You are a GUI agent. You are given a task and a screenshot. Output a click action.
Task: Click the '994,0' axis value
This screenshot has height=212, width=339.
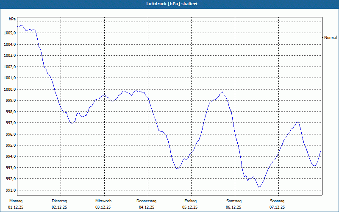click(11, 156)
